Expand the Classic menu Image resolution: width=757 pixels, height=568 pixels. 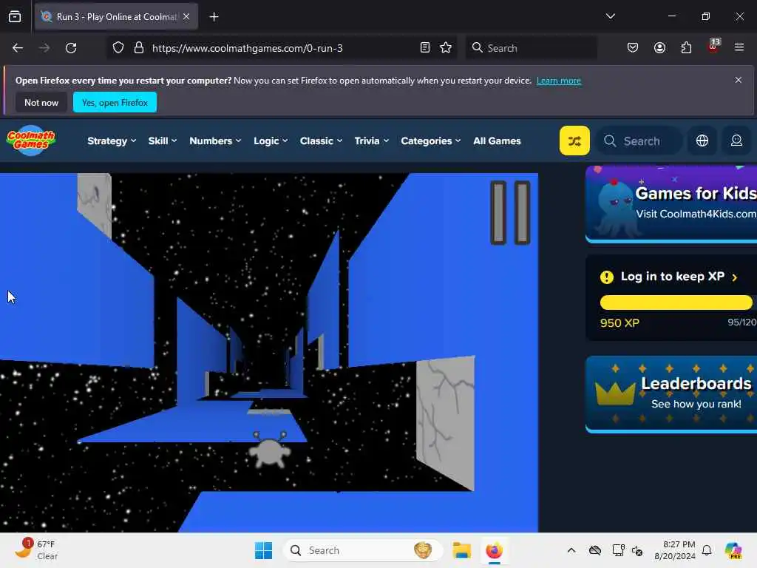321,141
